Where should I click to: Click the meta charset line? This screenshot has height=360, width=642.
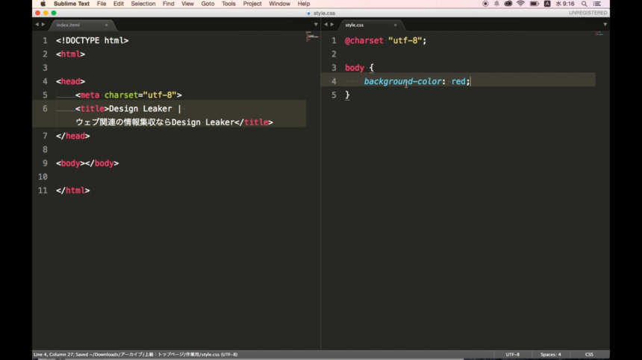tap(128, 95)
